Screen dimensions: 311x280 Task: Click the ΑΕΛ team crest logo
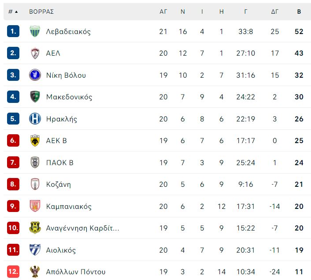click(35, 53)
